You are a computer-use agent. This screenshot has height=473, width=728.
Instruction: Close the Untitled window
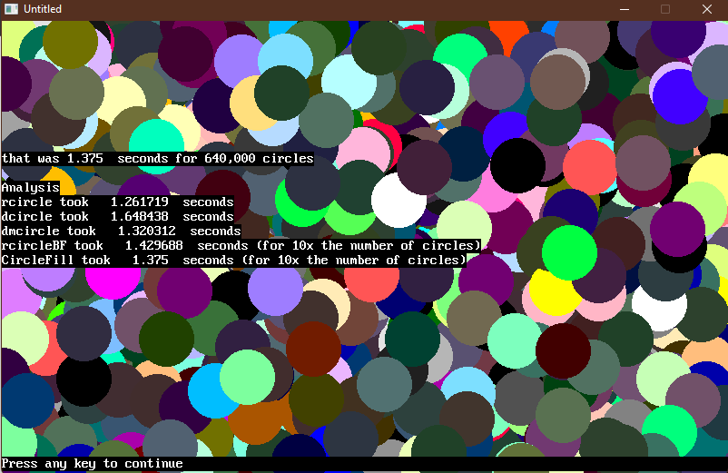click(x=706, y=9)
